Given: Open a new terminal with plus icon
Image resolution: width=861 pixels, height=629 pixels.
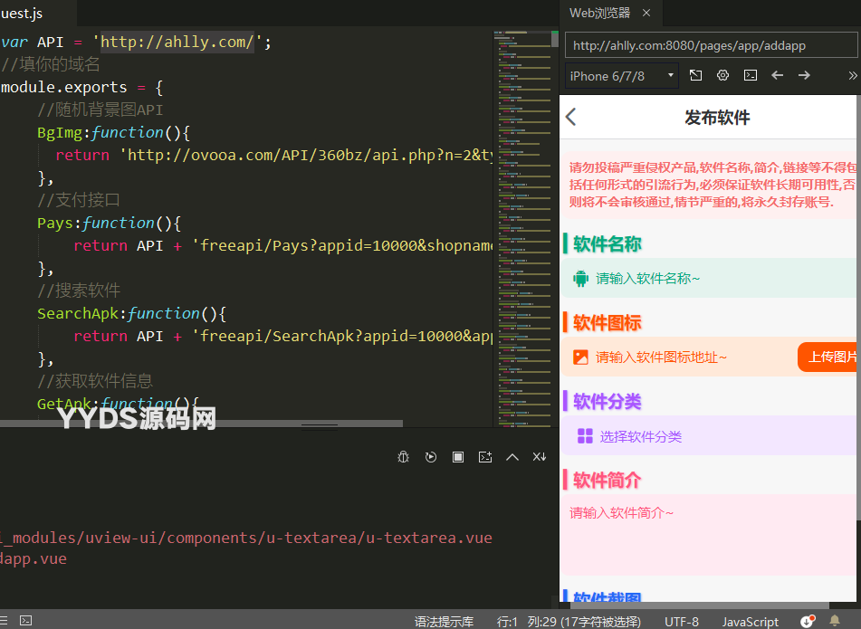Looking at the screenshot, I should tap(485, 457).
